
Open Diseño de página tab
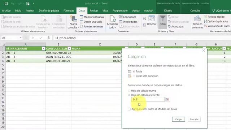[49, 10]
